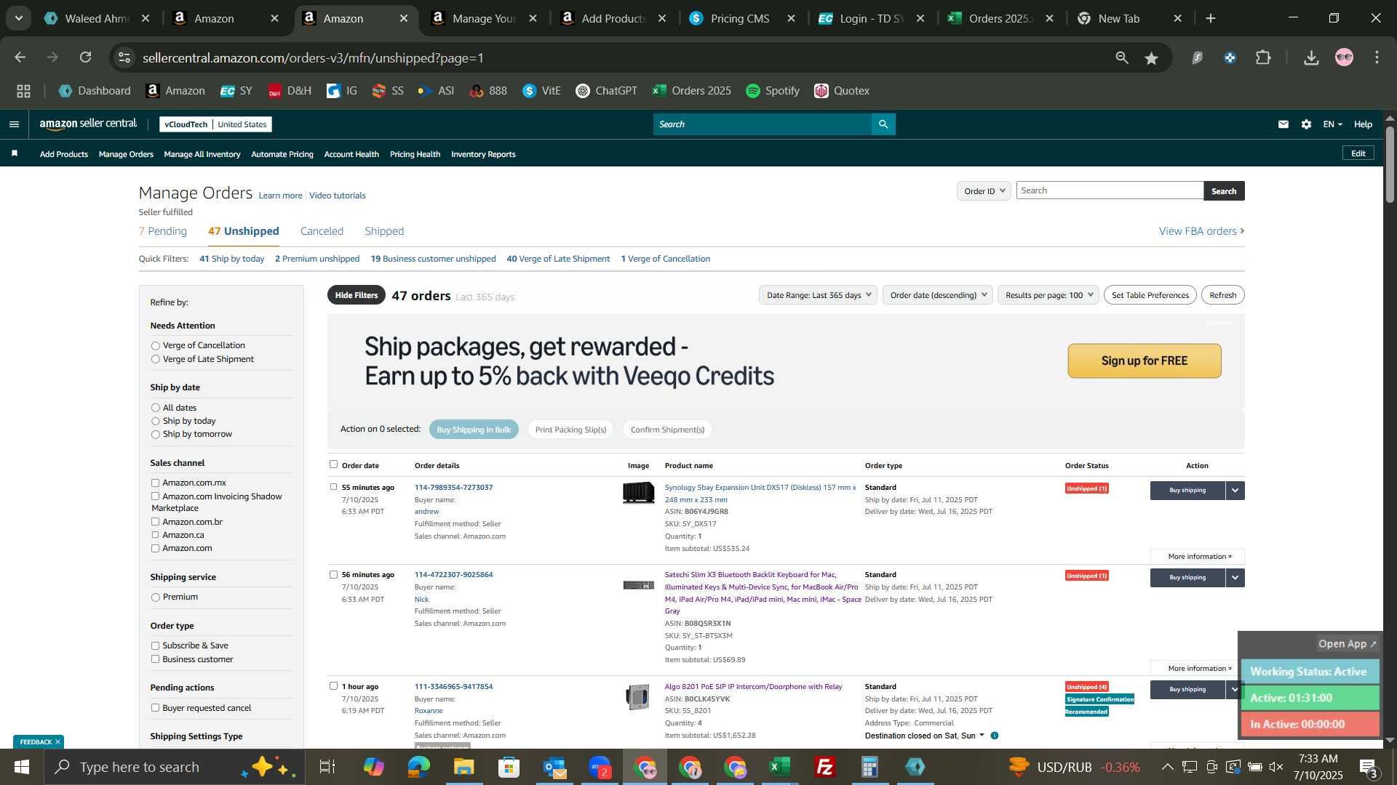Click the Seller Central top search field
This screenshot has width=1397, height=785.
763,124
